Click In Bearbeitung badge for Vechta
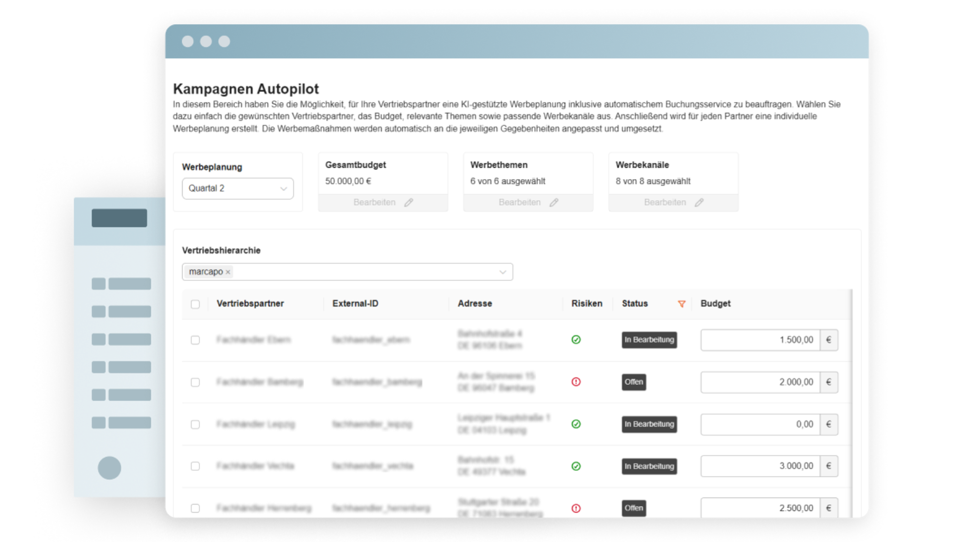This screenshot has width=973, height=542. tap(649, 466)
